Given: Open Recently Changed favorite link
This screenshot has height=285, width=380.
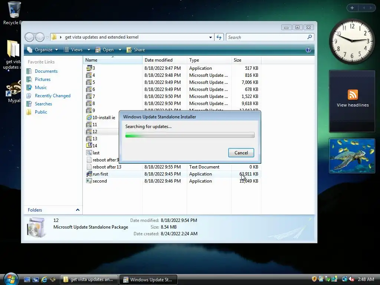Looking at the screenshot, I should (x=53, y=95).
